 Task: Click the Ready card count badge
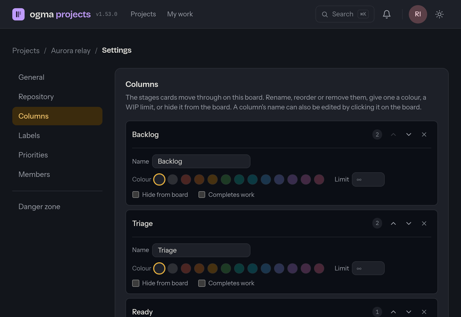click(377, 312)
